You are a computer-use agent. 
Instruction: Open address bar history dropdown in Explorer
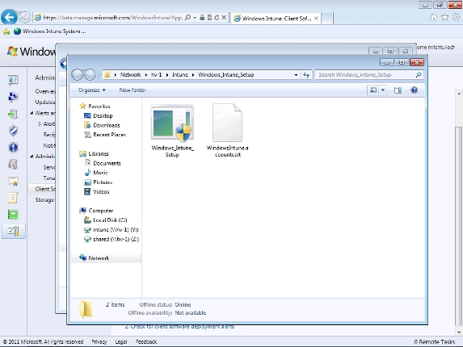pyautogui.click(x=296, y=75)
